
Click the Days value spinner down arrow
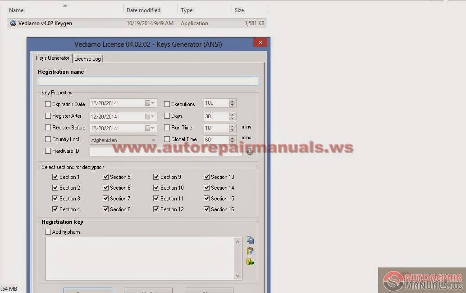click(233, 118)
